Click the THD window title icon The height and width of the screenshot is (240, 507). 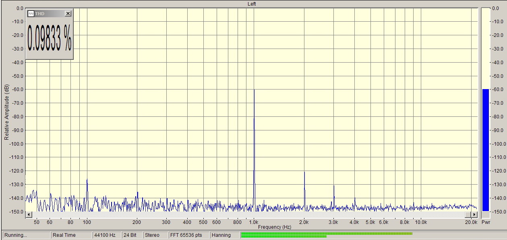point(31,14)
